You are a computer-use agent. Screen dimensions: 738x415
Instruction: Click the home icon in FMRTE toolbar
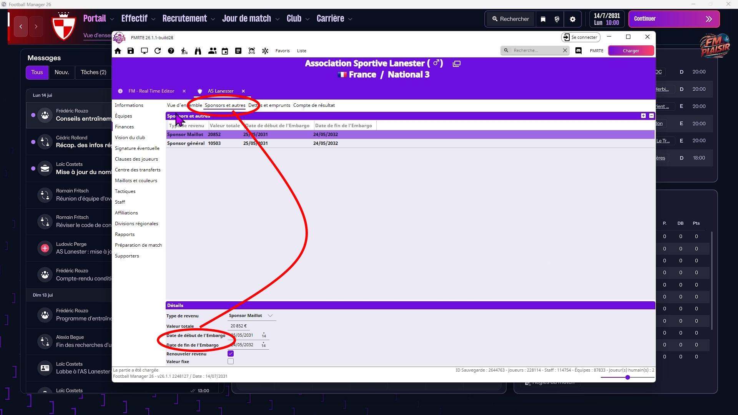point(118,51)
